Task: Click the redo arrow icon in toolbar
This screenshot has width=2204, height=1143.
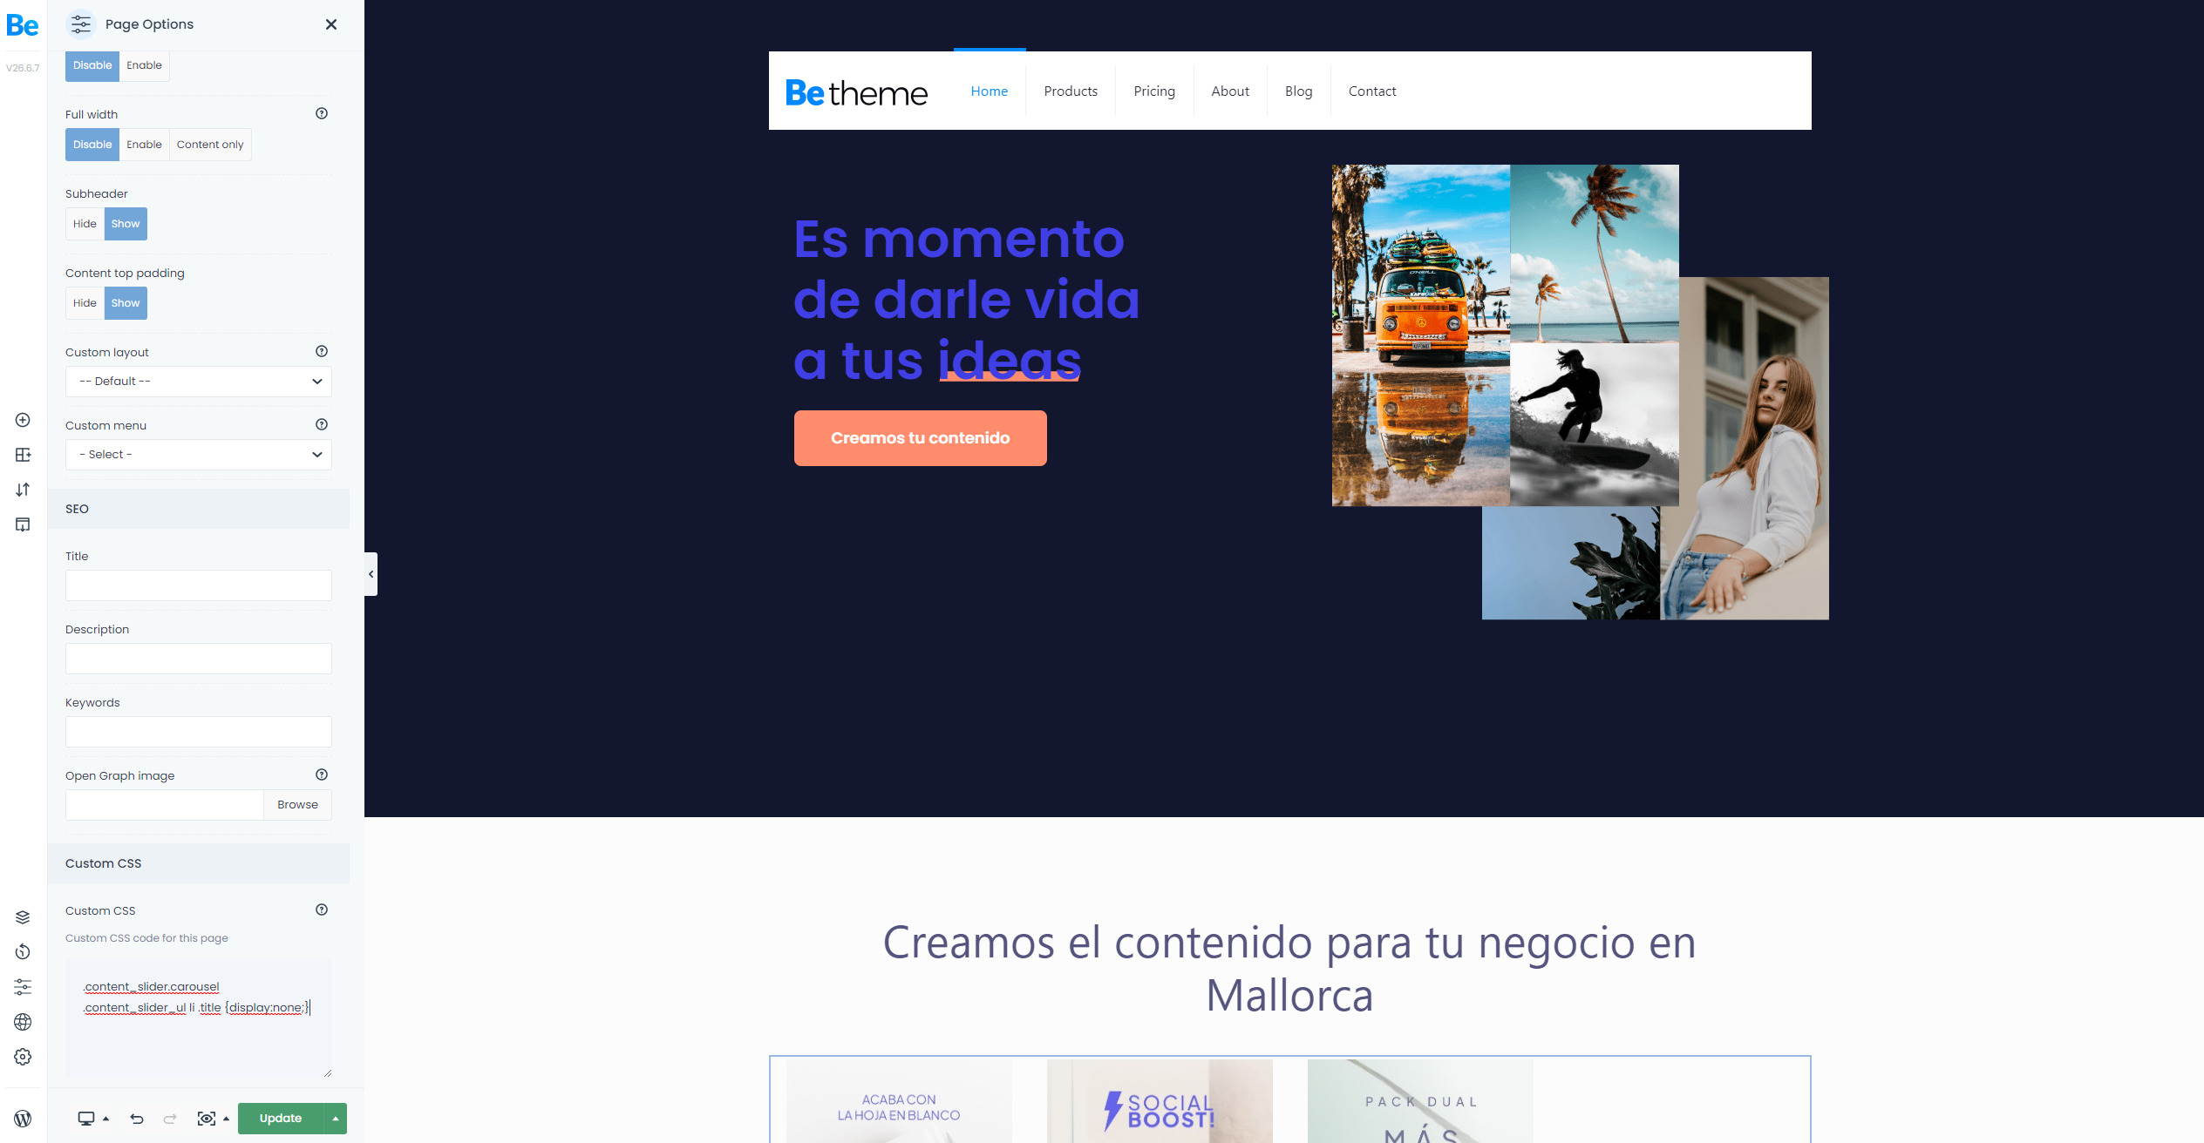Action: click(x=169, y=1119)
